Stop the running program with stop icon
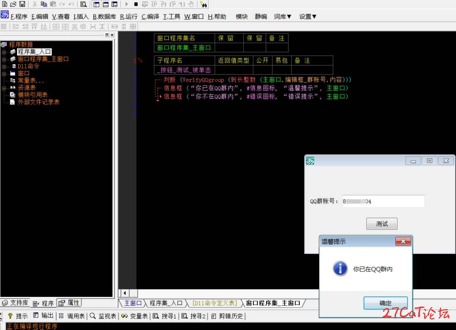 click(x=136, y=4)
